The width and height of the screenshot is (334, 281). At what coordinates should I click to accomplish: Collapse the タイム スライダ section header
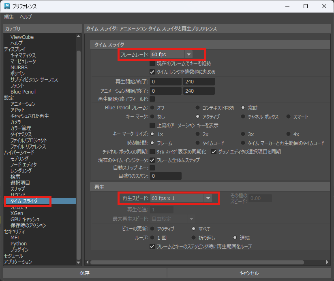pos(210,45)
